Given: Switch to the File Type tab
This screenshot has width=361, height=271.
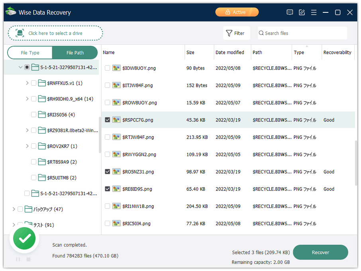Looking at the screenshot, I should (x=30, y=53).
